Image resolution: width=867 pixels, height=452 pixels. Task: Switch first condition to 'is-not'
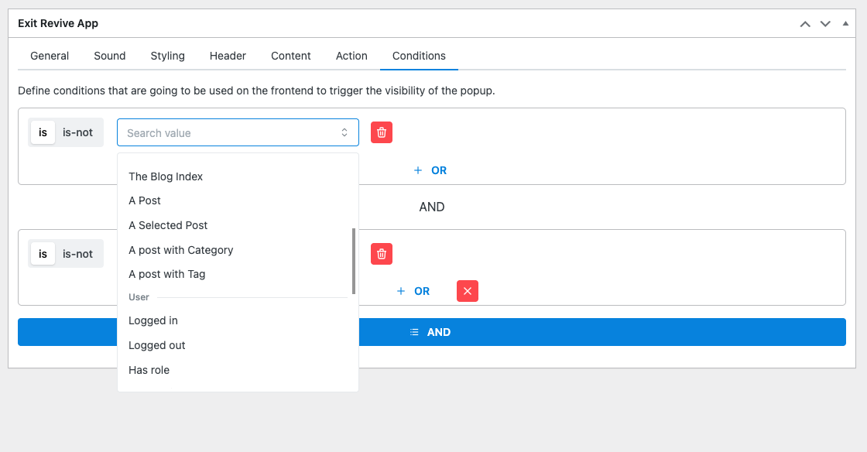click(77, 132)
